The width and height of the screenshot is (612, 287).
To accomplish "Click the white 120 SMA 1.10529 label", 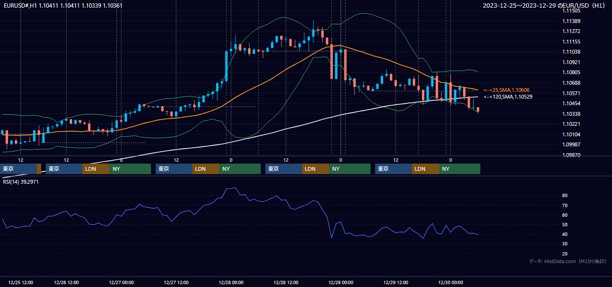I will 508,97.
